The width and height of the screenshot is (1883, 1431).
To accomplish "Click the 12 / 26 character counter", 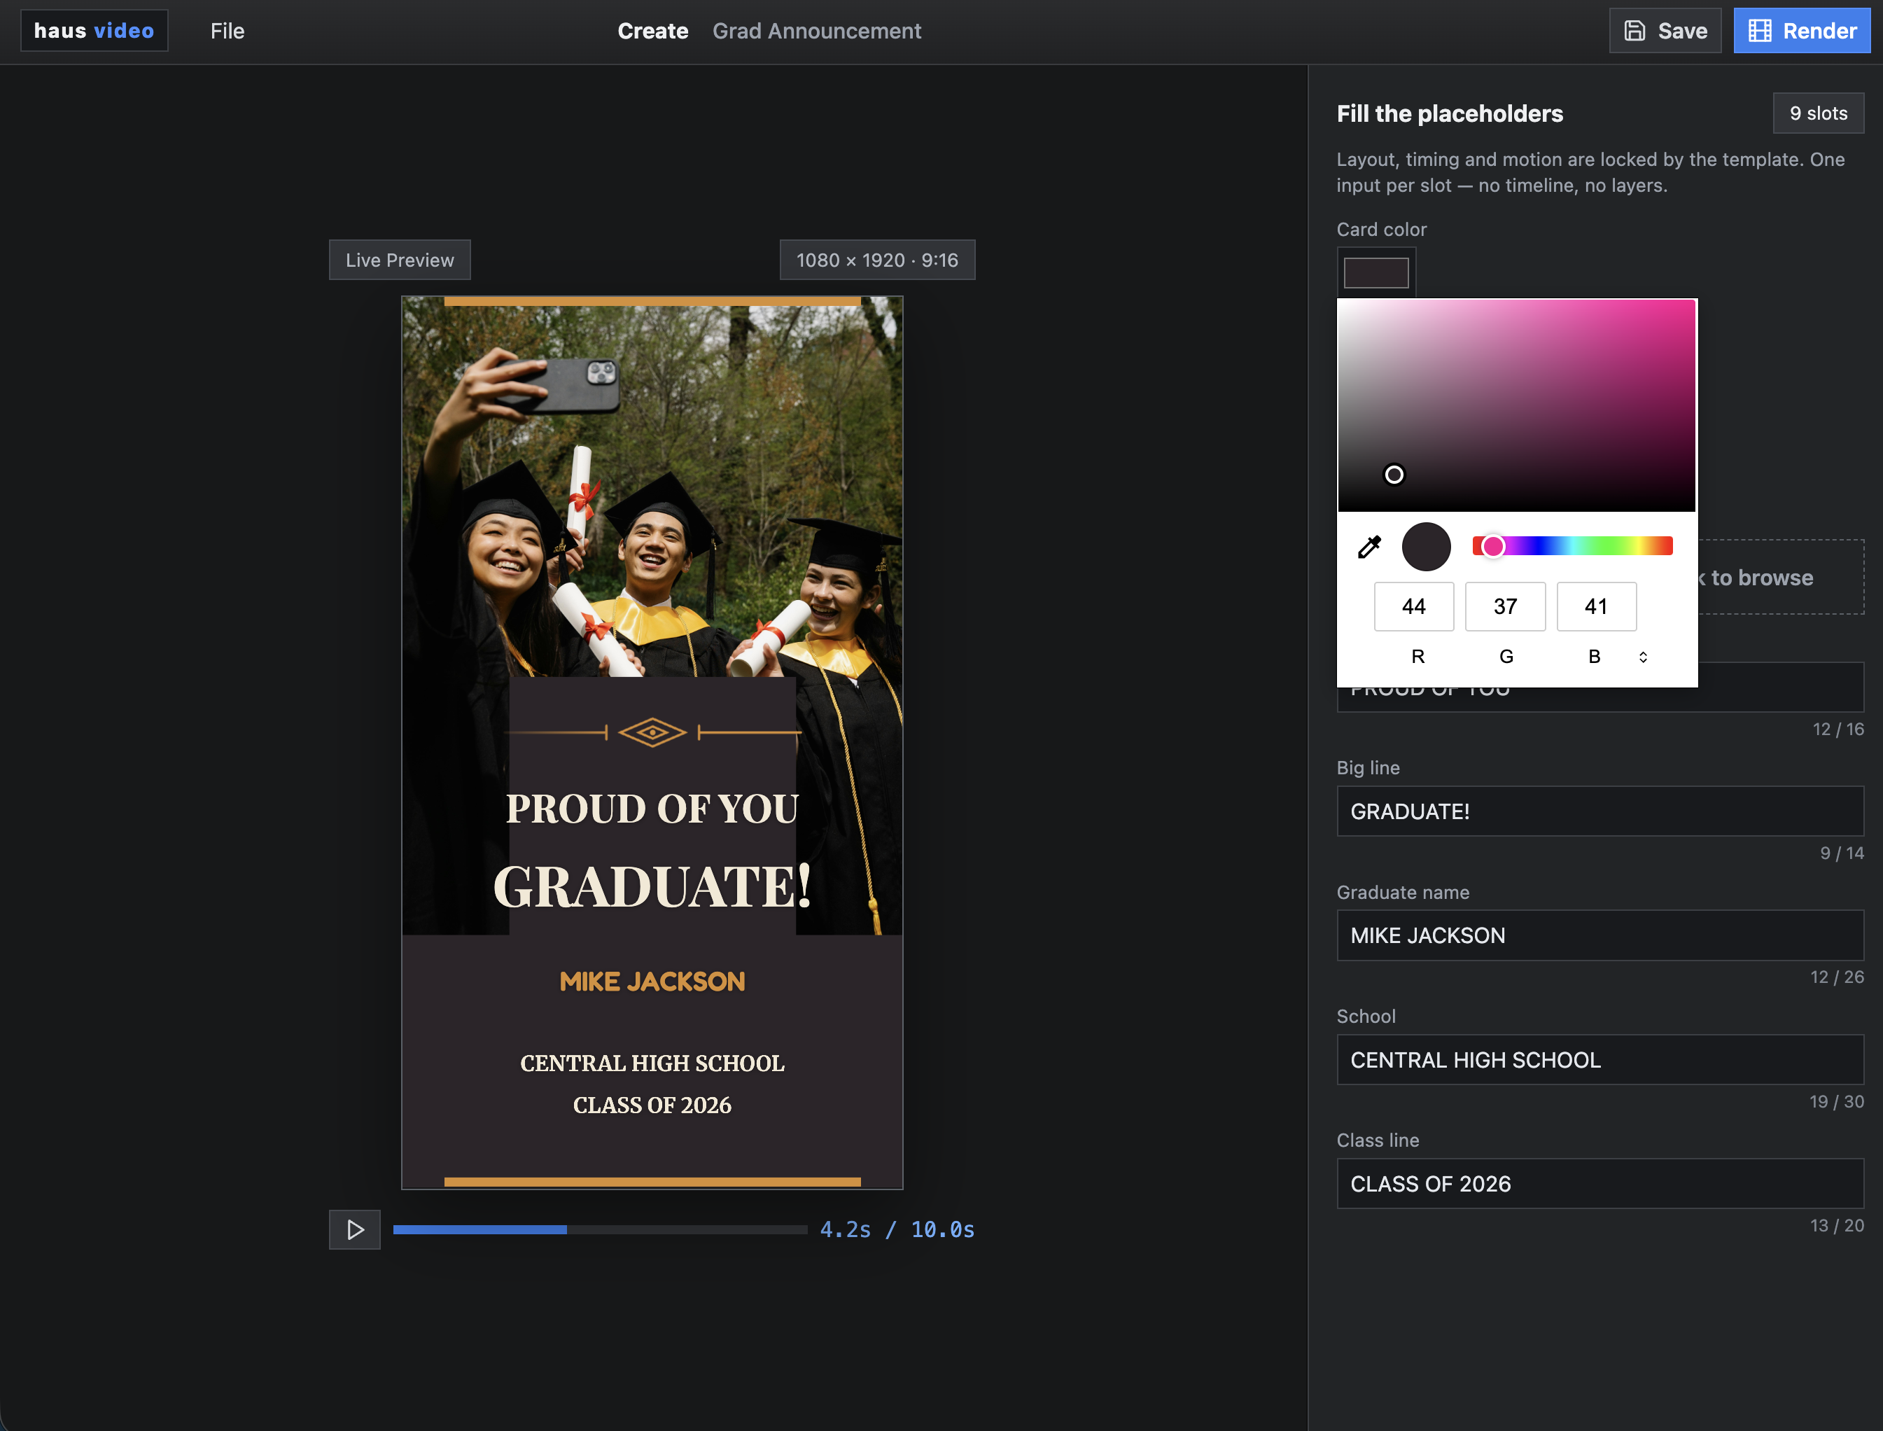I will 1836,977.
